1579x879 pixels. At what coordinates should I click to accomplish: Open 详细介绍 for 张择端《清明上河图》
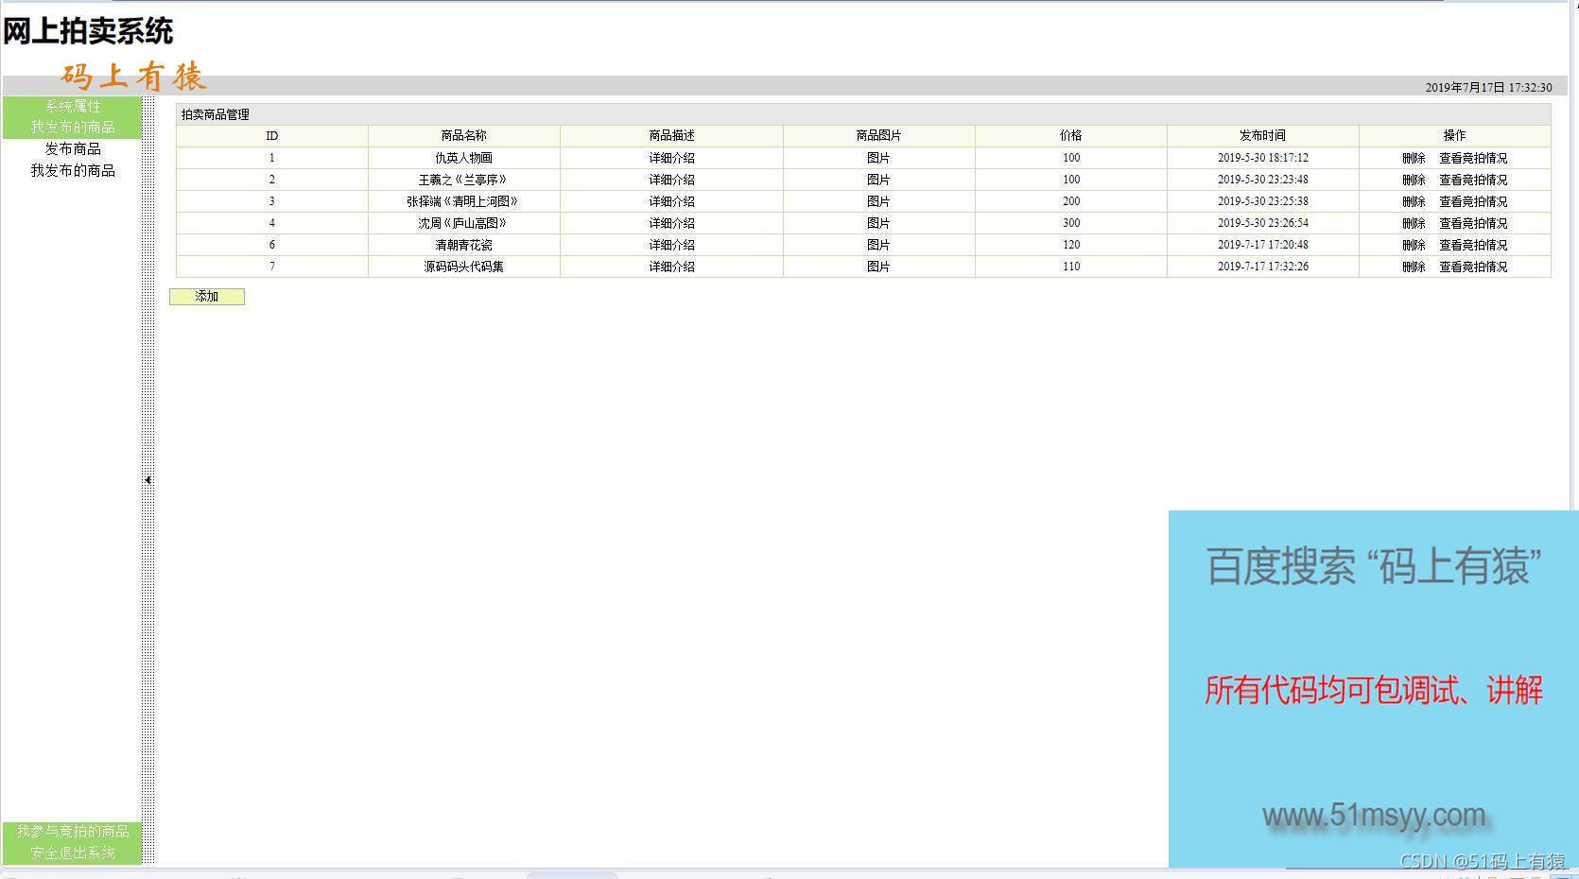click(672, 202)
